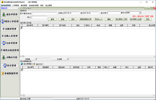Viewport: 156px width, 100px height.
Task: Click the 新增 button
Action: [x=62, y=19]
